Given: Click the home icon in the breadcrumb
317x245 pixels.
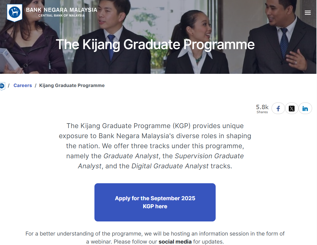Looking at the screenshot, I should [2, 86].
